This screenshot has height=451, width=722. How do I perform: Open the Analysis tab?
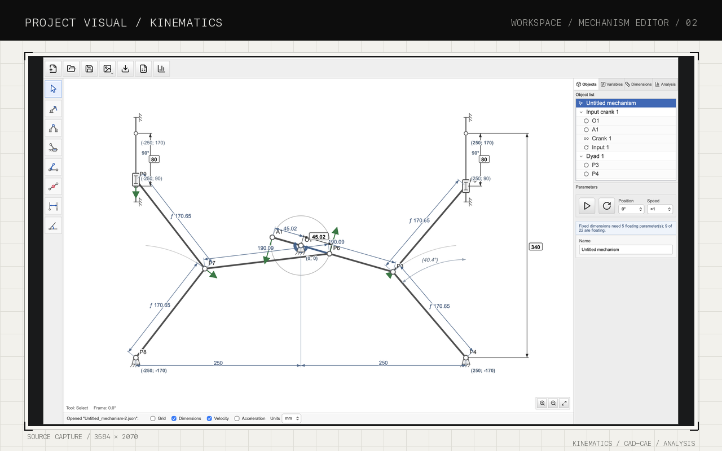pyautogui.click(x=665, y=84)
